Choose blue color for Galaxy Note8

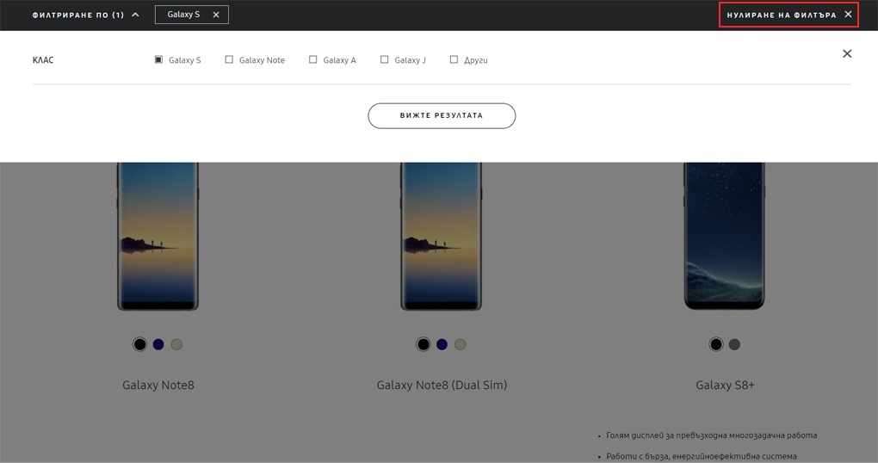coord(158,344)
